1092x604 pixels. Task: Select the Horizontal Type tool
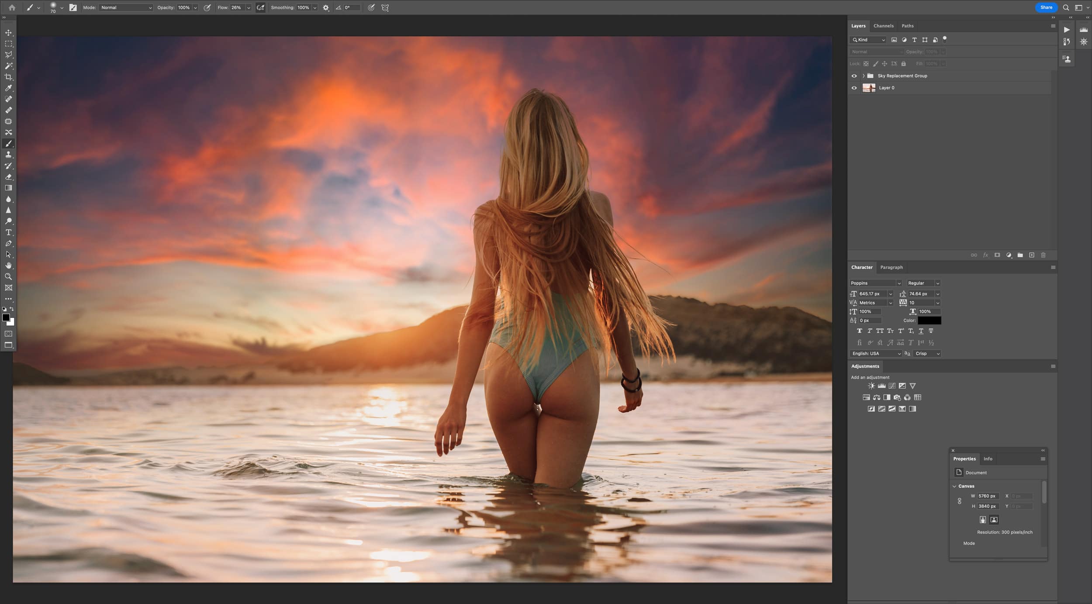tap(8, 232)
